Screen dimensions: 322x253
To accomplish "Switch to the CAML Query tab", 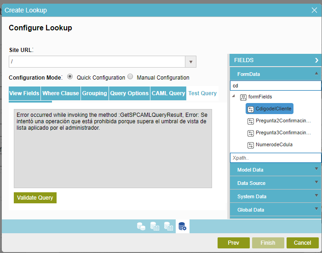I will (168, 93).
